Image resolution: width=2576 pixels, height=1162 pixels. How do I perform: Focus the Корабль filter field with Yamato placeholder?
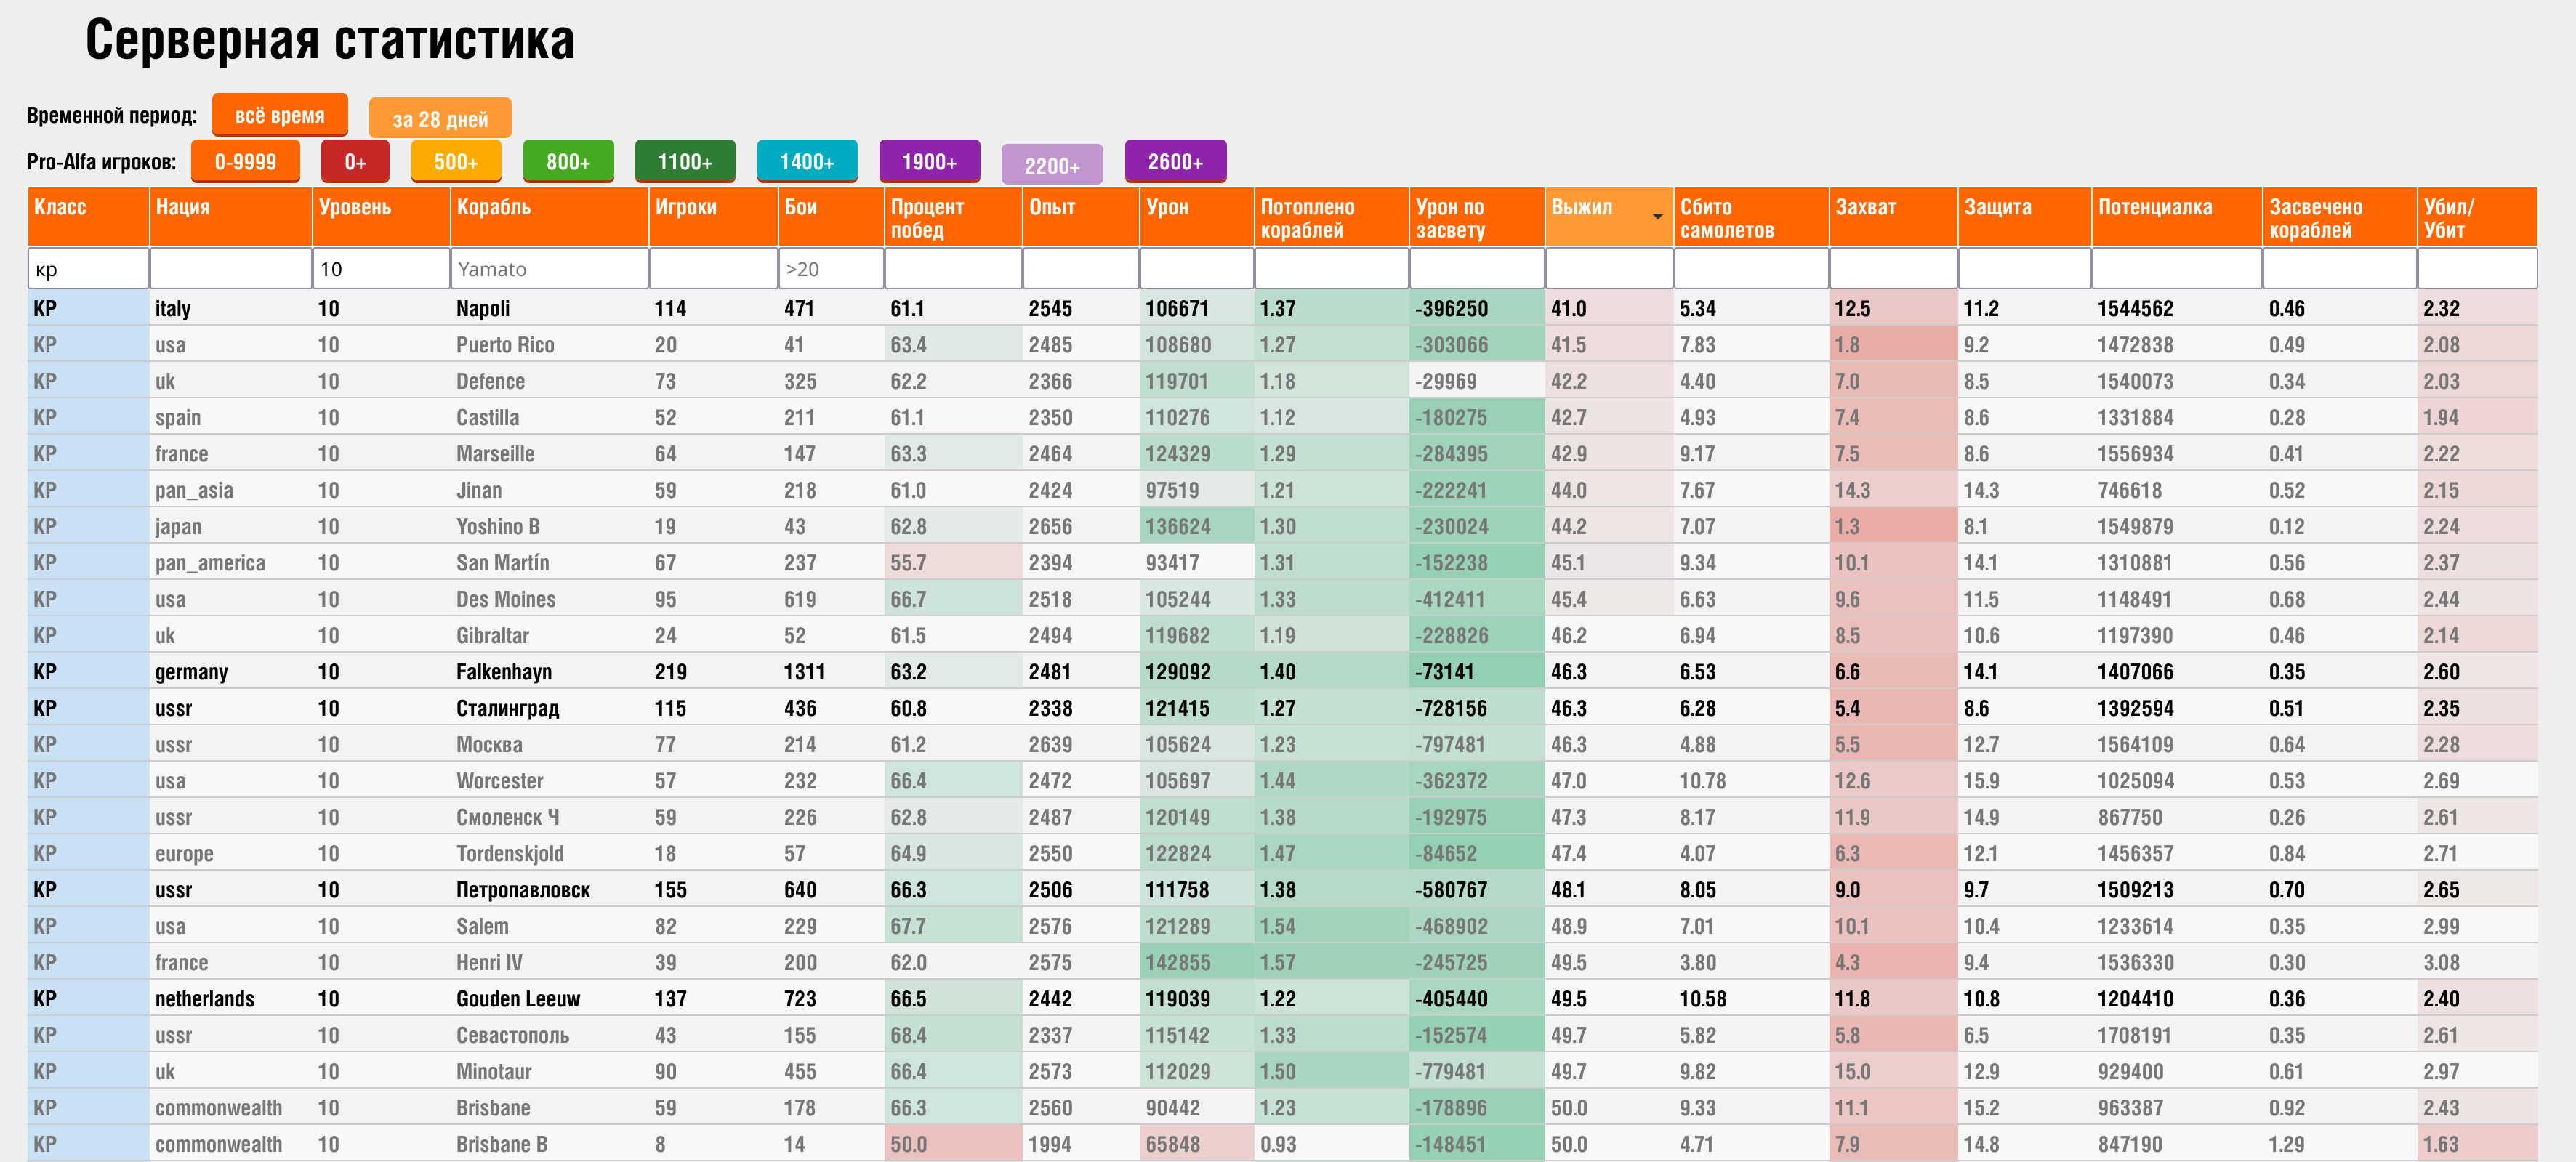pos(549,269)
